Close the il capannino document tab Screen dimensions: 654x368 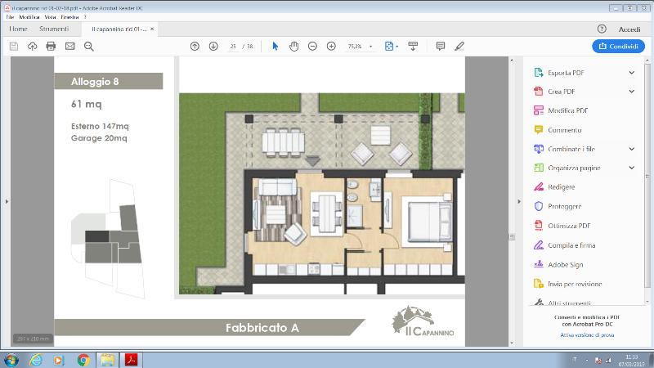pyautogui.click(x=153, y=29)
